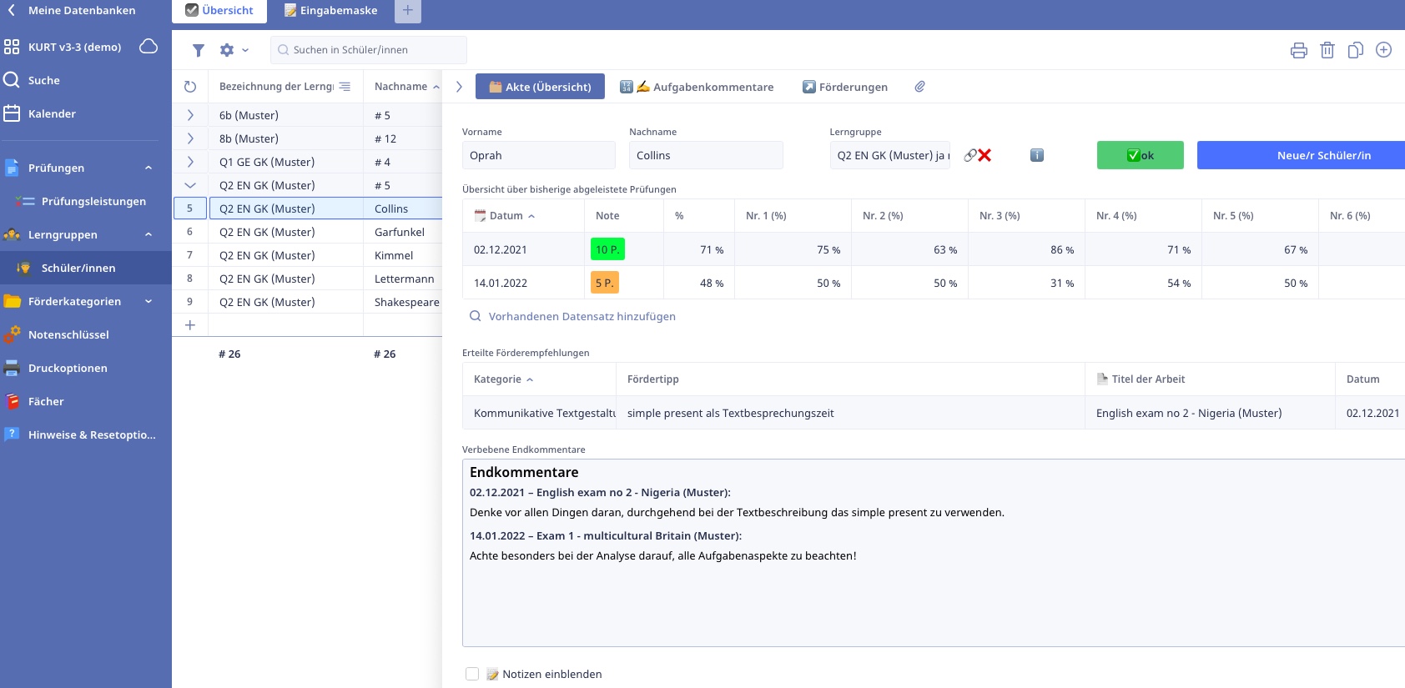Click the trash delete icon
The width and height of the screenshot is (1405, 688).
pyautogui.click(x=1327, y=50)
